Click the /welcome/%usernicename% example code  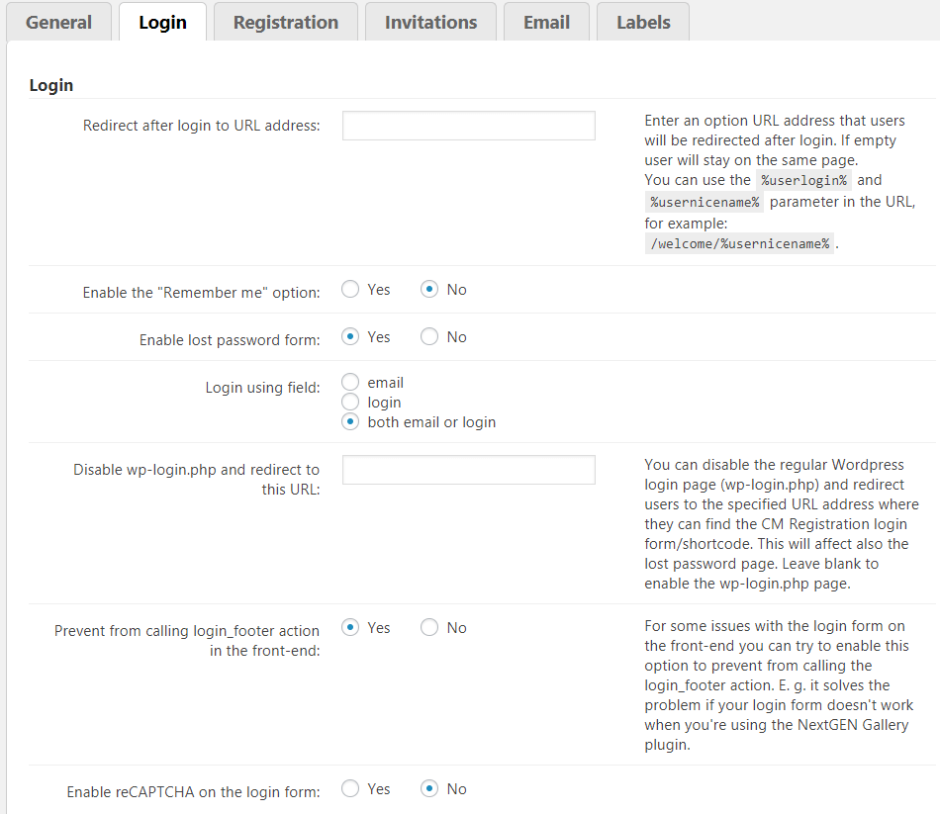click(x=739, y=243)
